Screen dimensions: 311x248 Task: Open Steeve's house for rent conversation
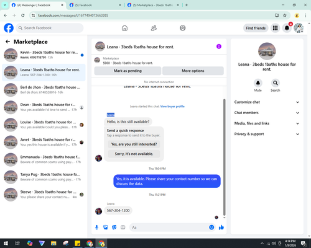(44, 195)
